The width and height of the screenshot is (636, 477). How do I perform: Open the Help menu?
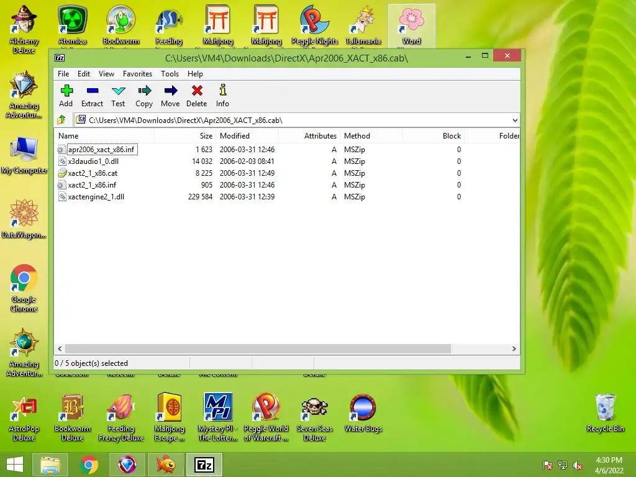195,74
